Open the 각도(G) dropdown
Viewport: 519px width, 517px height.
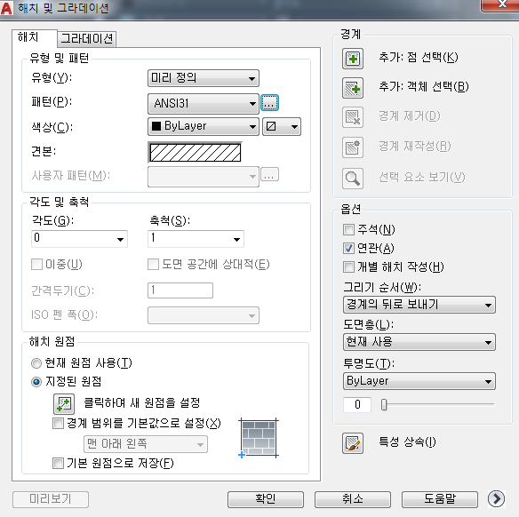(x=79, y=239)
